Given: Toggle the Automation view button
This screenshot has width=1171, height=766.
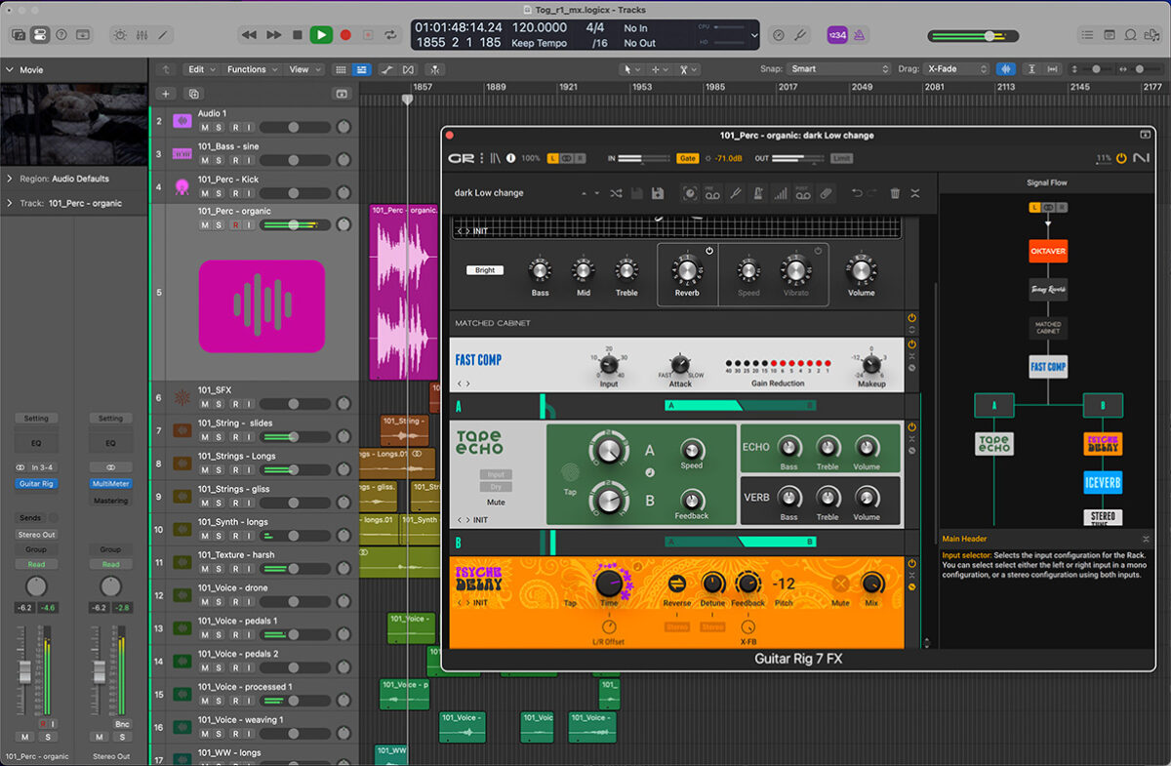Looking at the screenshot, I should tap(387, 69).
